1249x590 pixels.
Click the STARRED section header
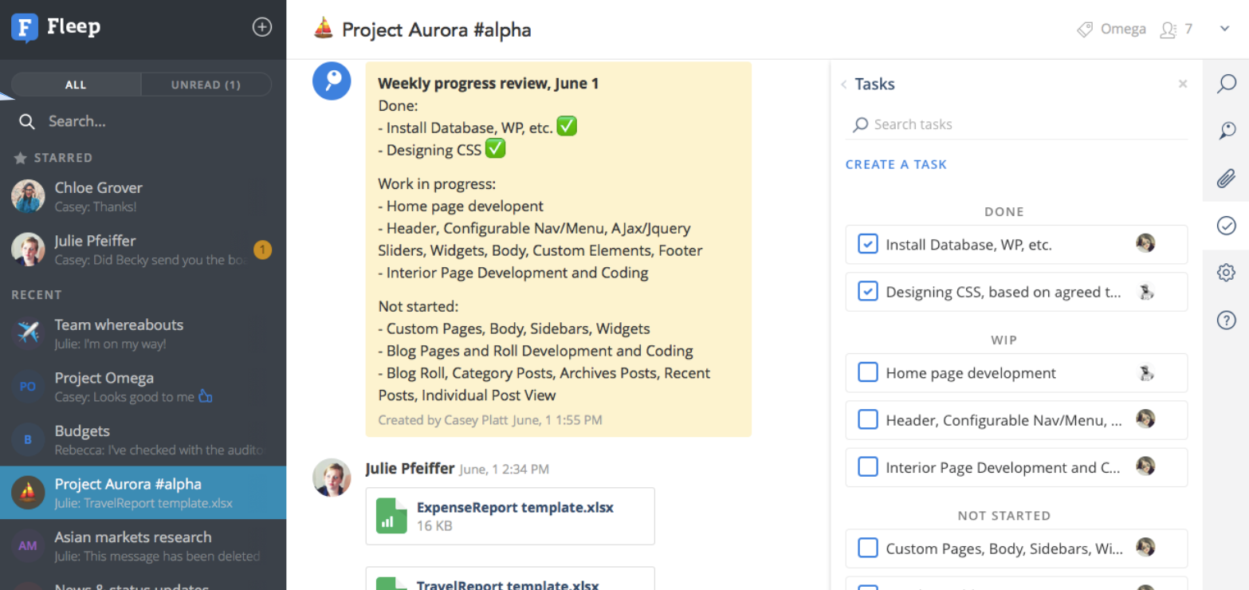click(63, 158)
